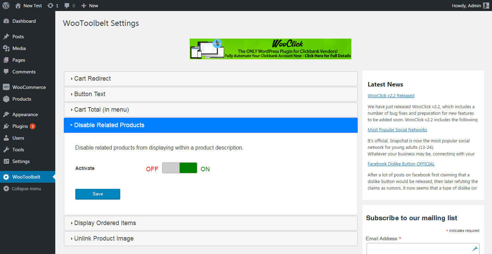Viewport: 492px width, 254px height.
Task: Open the Pages menu label
Action: tap(19, 60)
